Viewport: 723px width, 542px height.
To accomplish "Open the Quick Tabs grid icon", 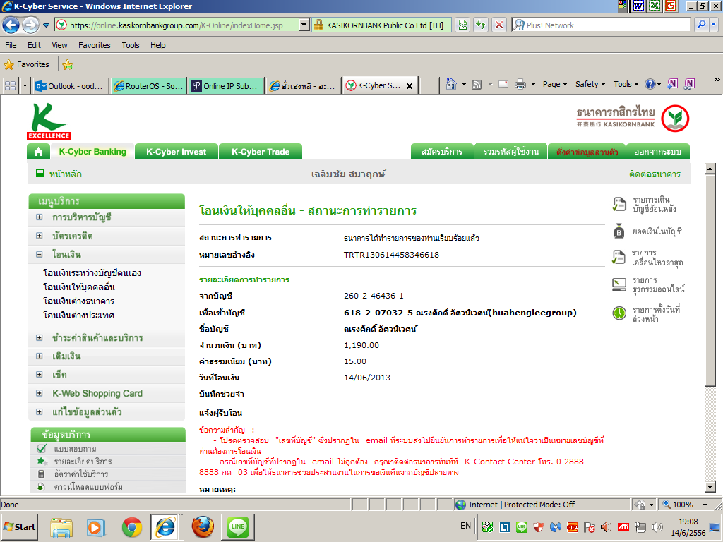I will tap(10, 85).
